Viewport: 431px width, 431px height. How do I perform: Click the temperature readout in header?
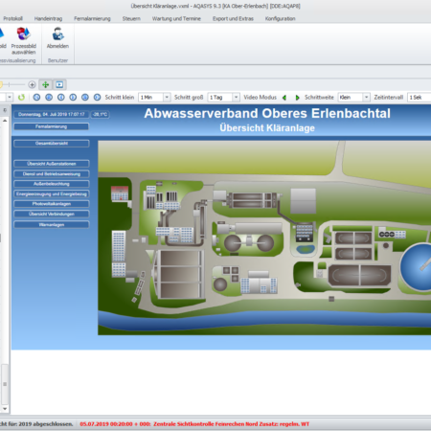101,114
